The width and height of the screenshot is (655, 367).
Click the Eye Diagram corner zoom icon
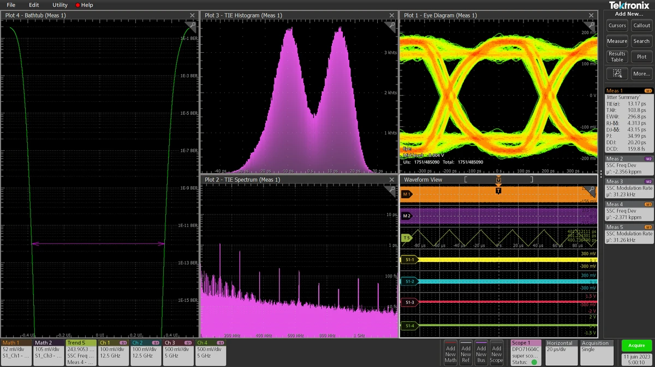[x=591, y=26]
